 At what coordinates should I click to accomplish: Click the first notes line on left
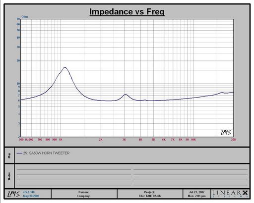coord(74,170)
